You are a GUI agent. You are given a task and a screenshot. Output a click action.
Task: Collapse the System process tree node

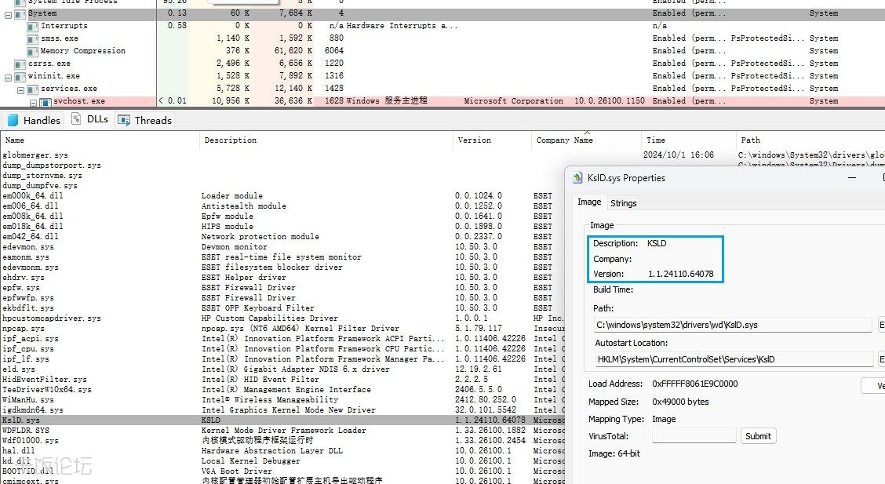pyautogui.click(x=9, y=13)
